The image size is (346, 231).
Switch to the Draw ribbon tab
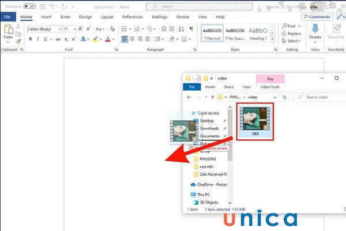pyautogui.click(x=65, y=17)
